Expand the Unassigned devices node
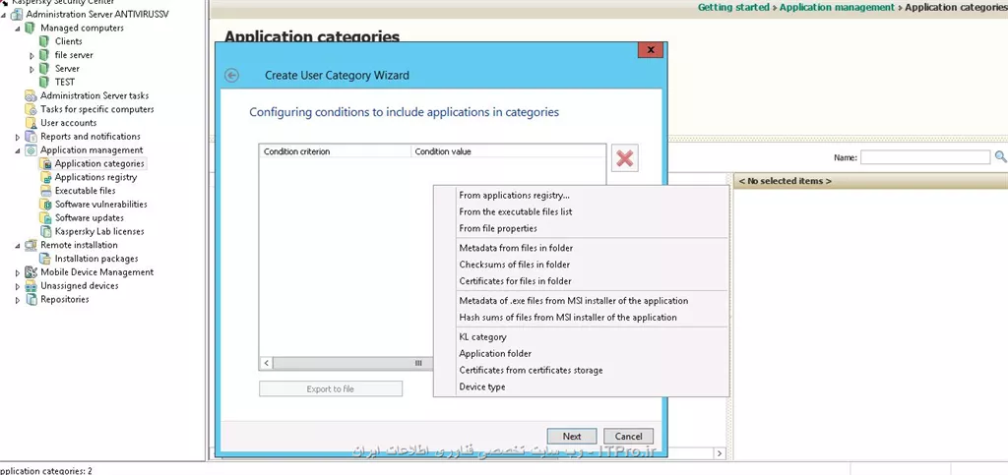Screen dimensions: 1008x475 (18, 286)
